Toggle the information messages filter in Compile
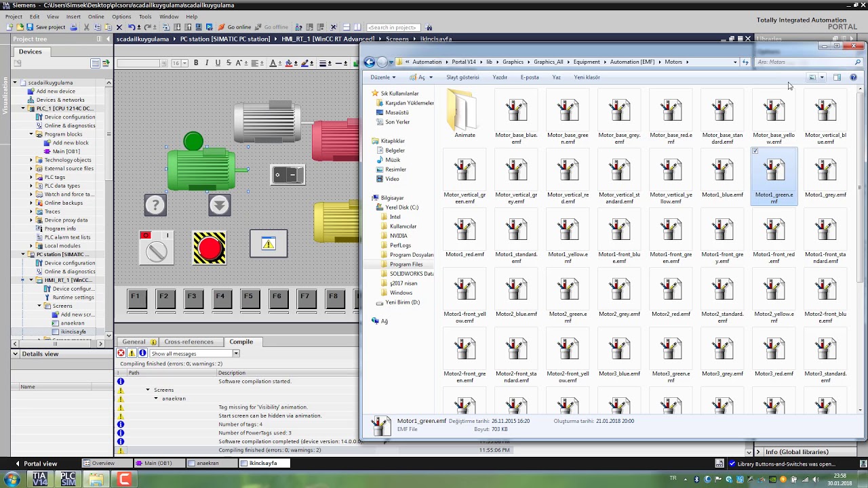The width and height of the screenshot is (868, 488). [142, 353]
